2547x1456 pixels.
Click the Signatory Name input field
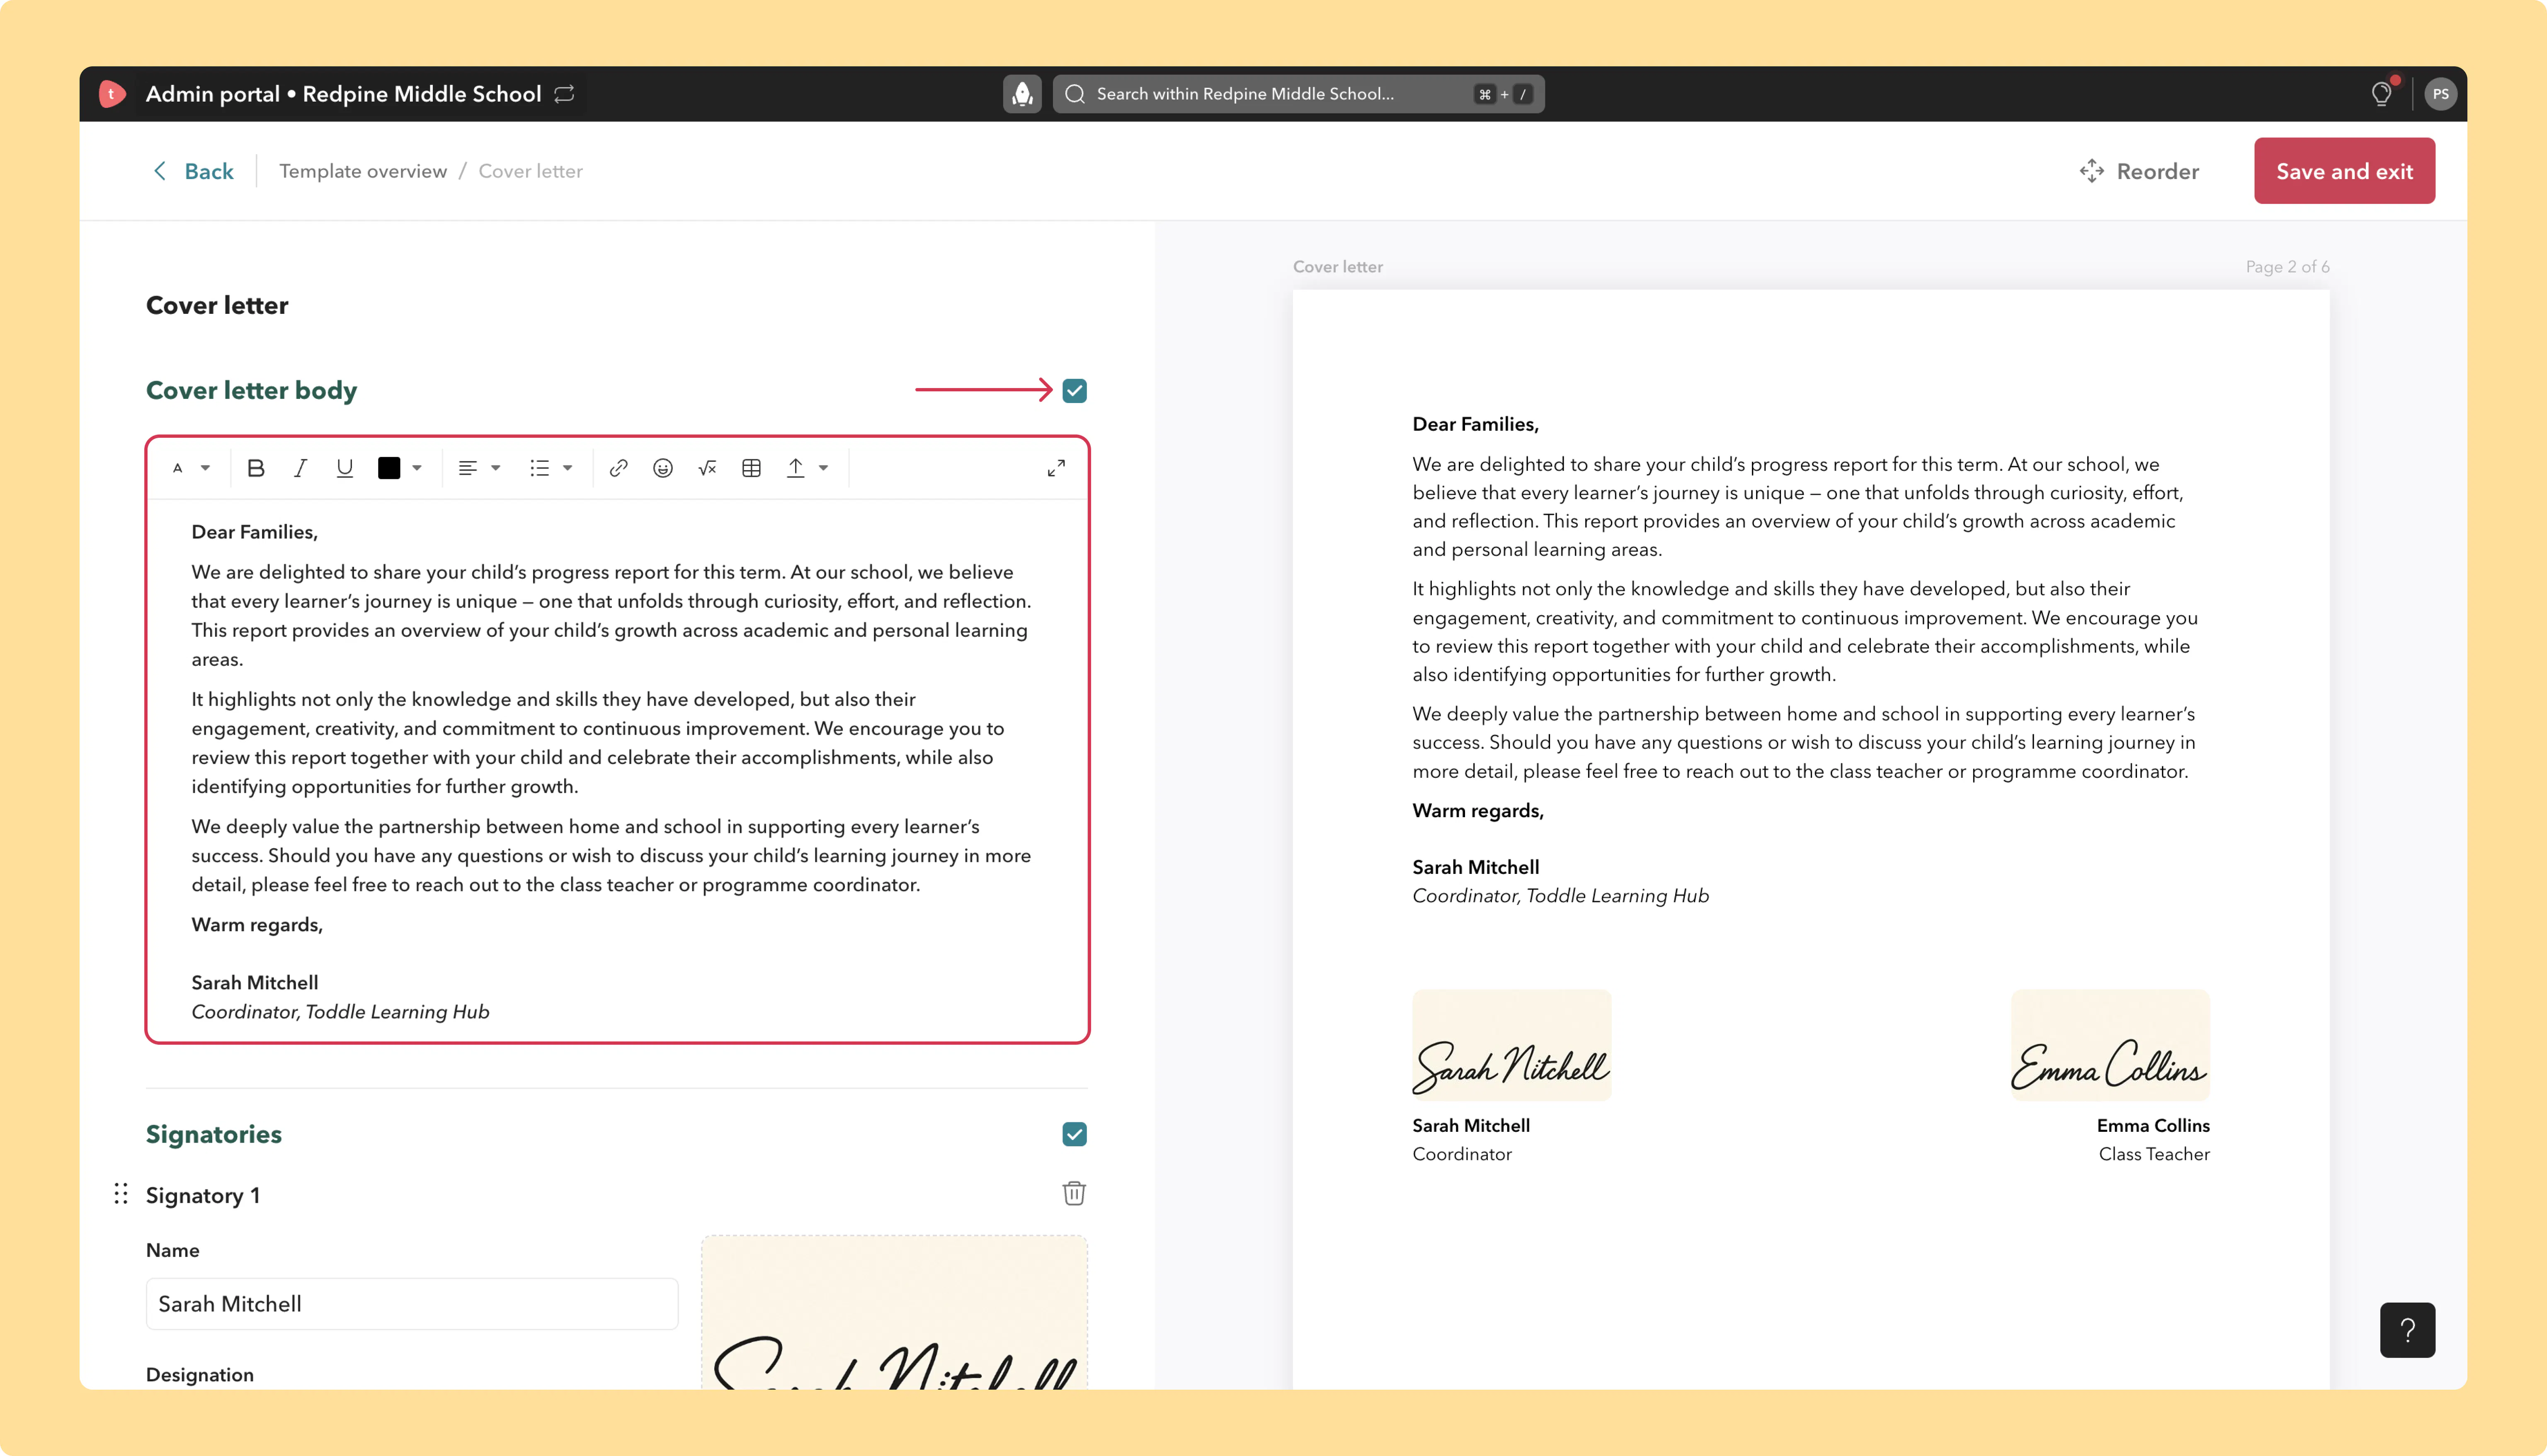(x=412, y=1304)
